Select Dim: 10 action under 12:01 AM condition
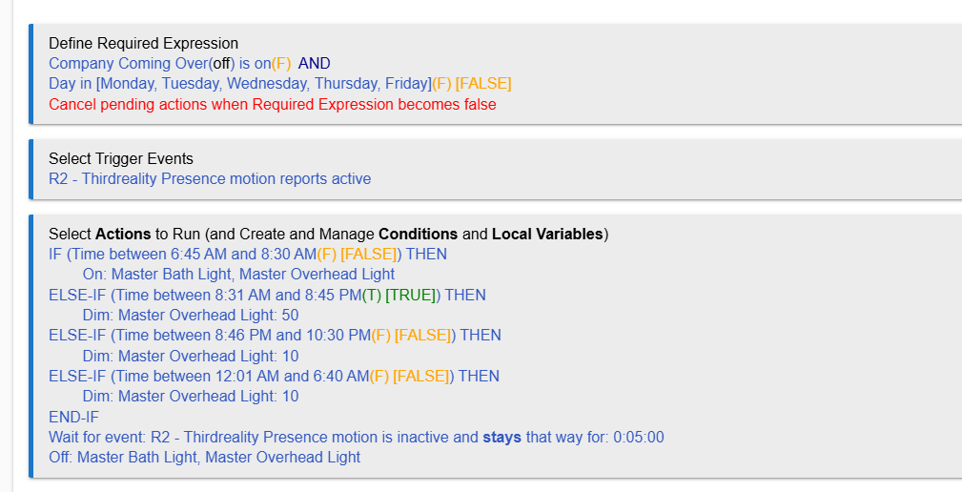This screenshot has width=962, height=492. [191, 397]
